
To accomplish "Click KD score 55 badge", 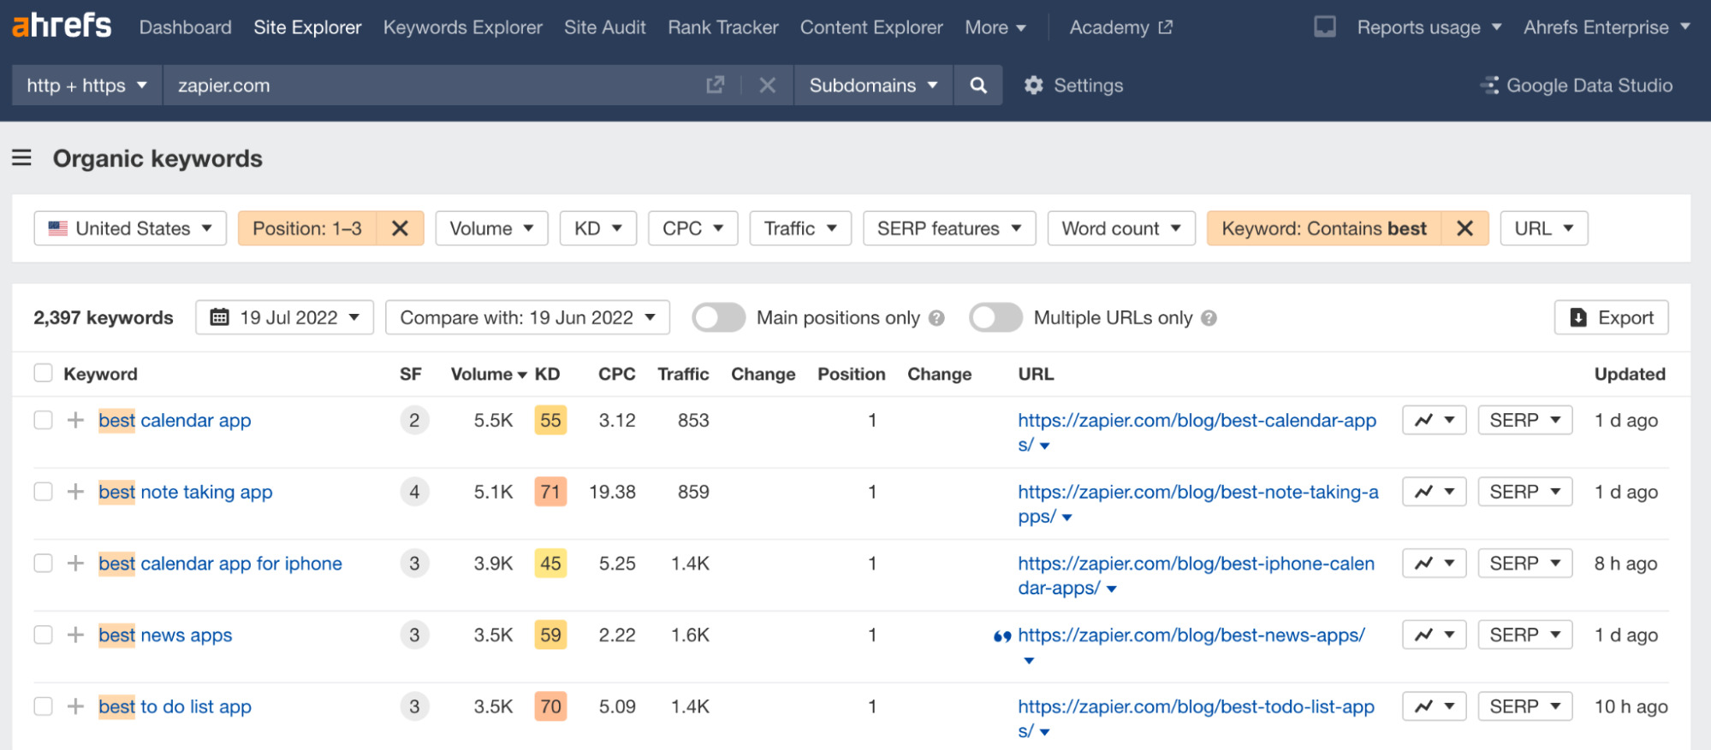I will [x=550, y=420].
